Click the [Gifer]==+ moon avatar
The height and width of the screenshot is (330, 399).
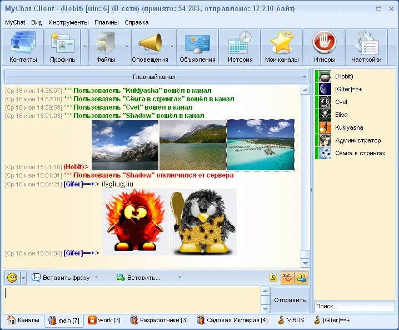click(325, 89)
